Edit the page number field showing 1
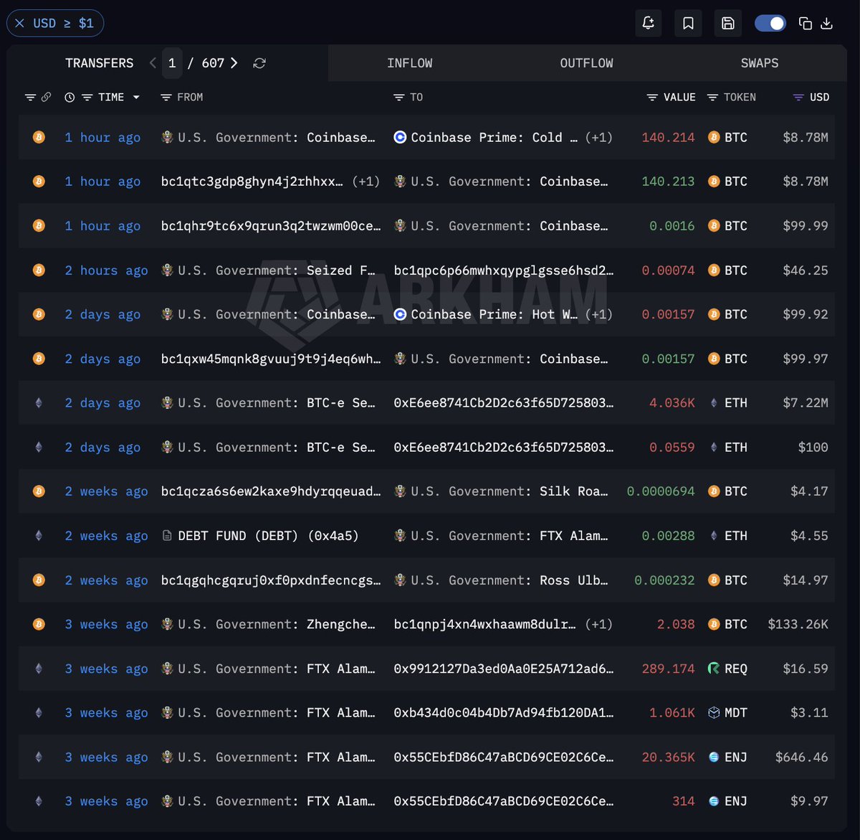Screen dimensions: 860x840 [x=172, y=63]
